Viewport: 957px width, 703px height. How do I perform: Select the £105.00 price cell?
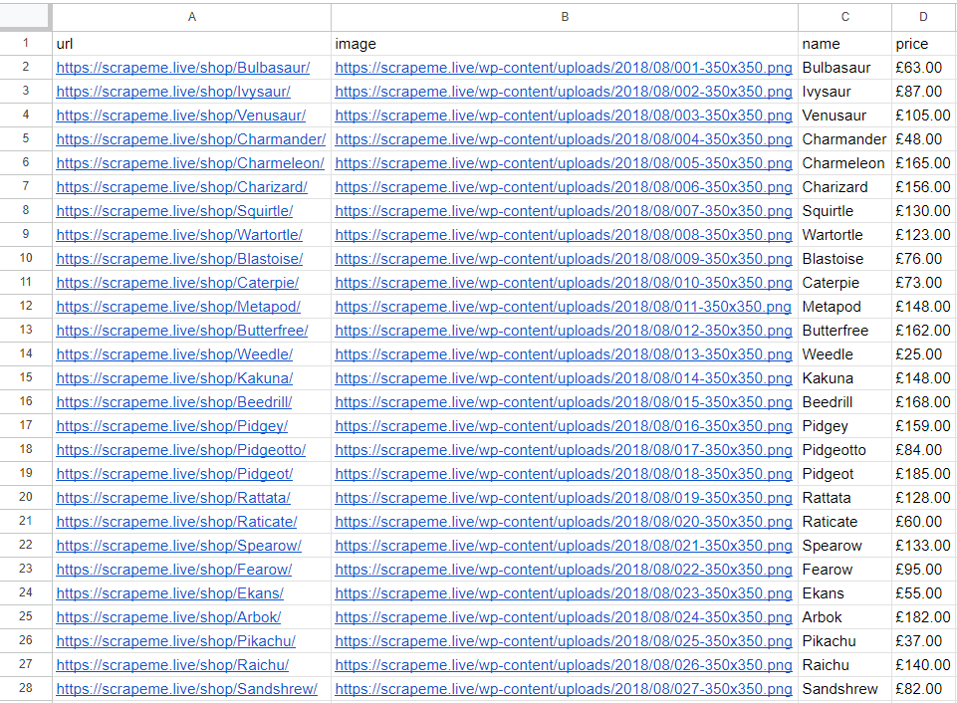(923, 116)
